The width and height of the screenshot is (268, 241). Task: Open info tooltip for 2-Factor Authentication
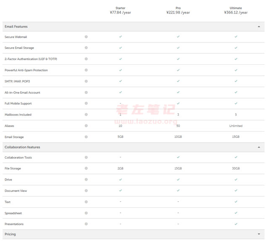pos(86,59)
